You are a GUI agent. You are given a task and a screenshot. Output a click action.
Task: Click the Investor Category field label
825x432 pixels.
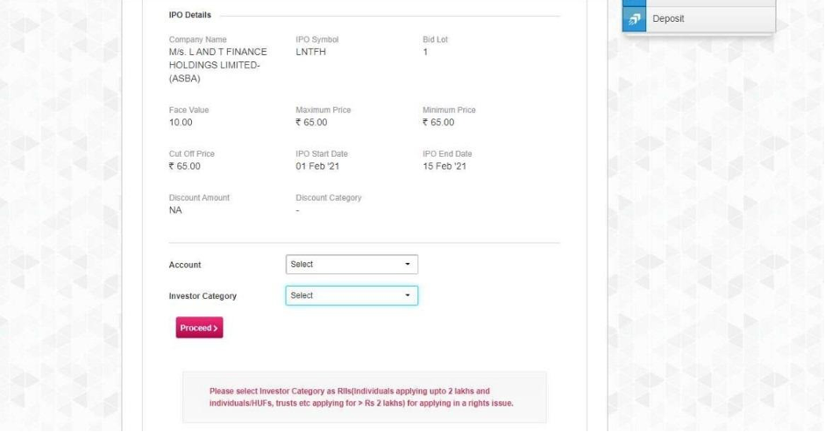(203, 296)
